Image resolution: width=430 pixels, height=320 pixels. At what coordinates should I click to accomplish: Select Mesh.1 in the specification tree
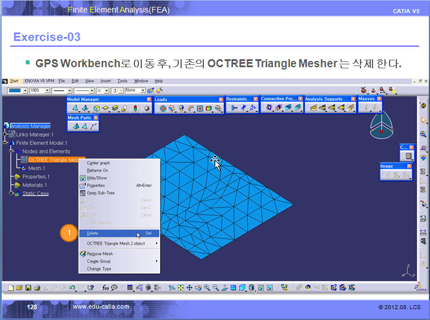(36, 168)
